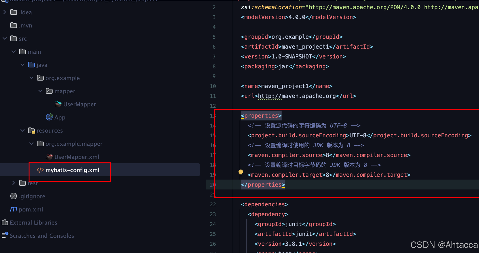This screenshot has height=253, width=479.
Task: Click the .idea folder icon
Action: pyautogui.click(x=14, y=12)
